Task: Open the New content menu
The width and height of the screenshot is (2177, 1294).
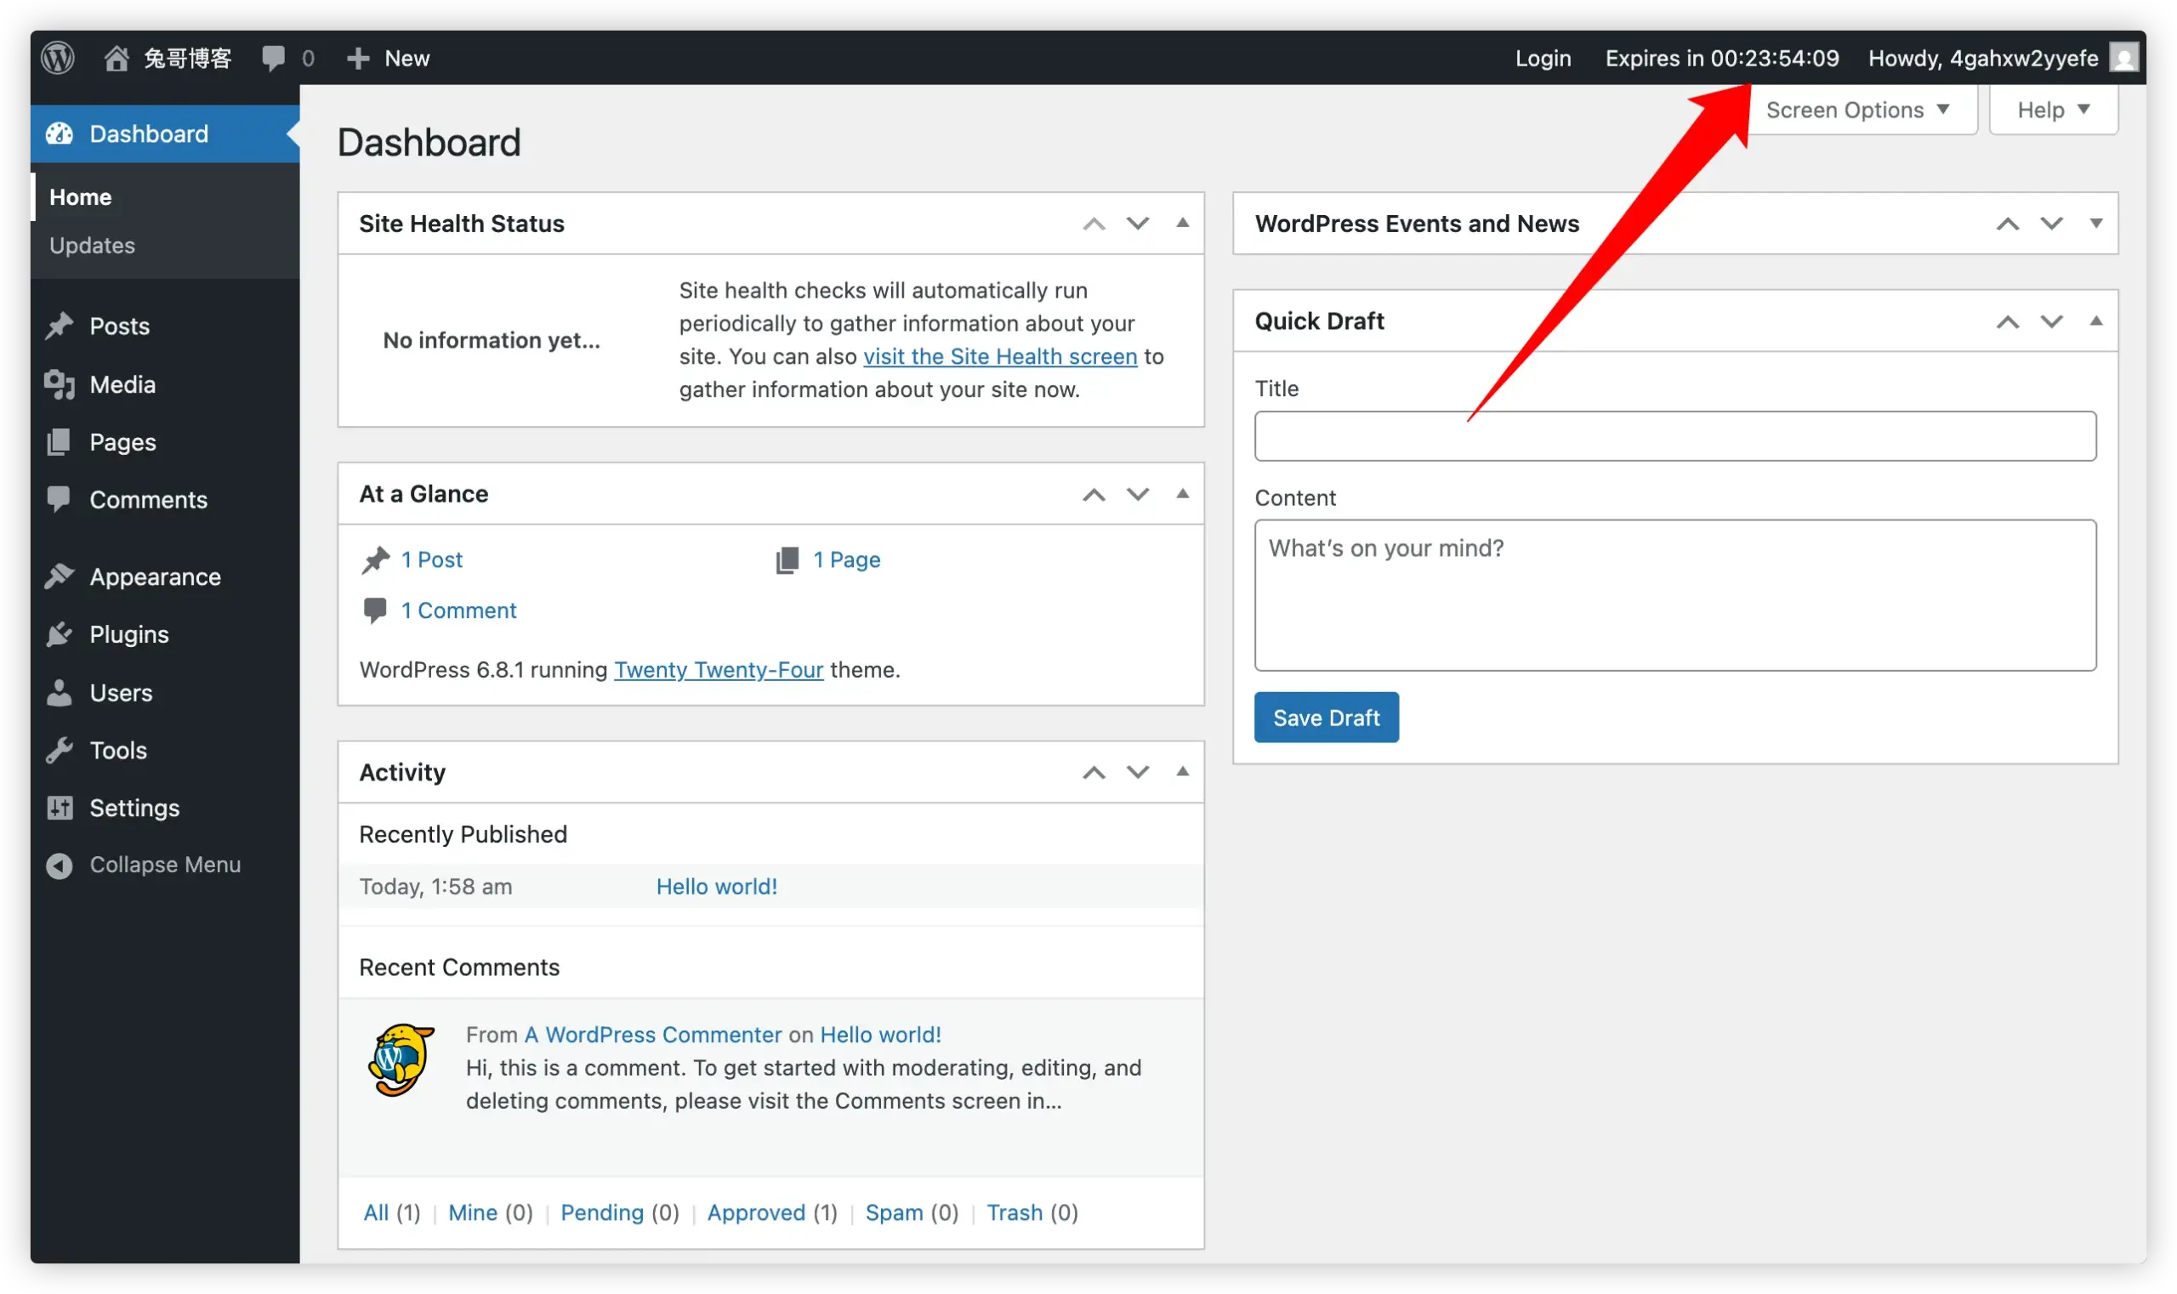Action: pyautogui.click(x=388, y=59)
